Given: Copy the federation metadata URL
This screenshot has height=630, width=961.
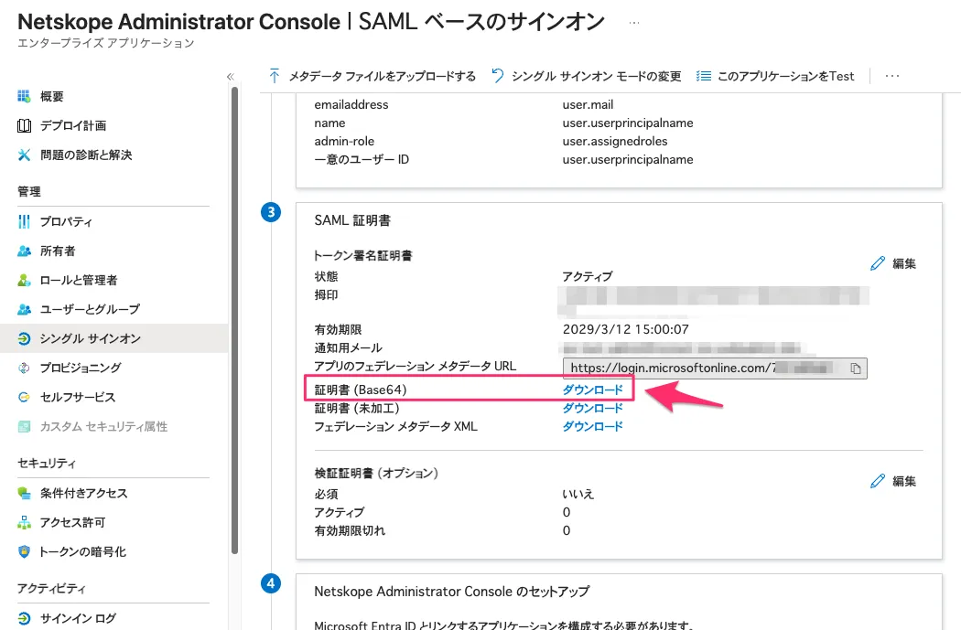Looking at the screenshot, I should pyautogui.click(x=856, y=368).
